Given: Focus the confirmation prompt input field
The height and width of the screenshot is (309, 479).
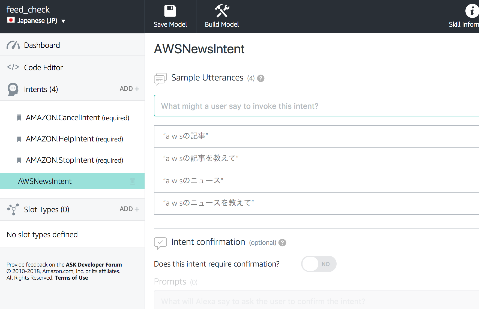Looking at the screenshot, I should (x=316, y=300).
